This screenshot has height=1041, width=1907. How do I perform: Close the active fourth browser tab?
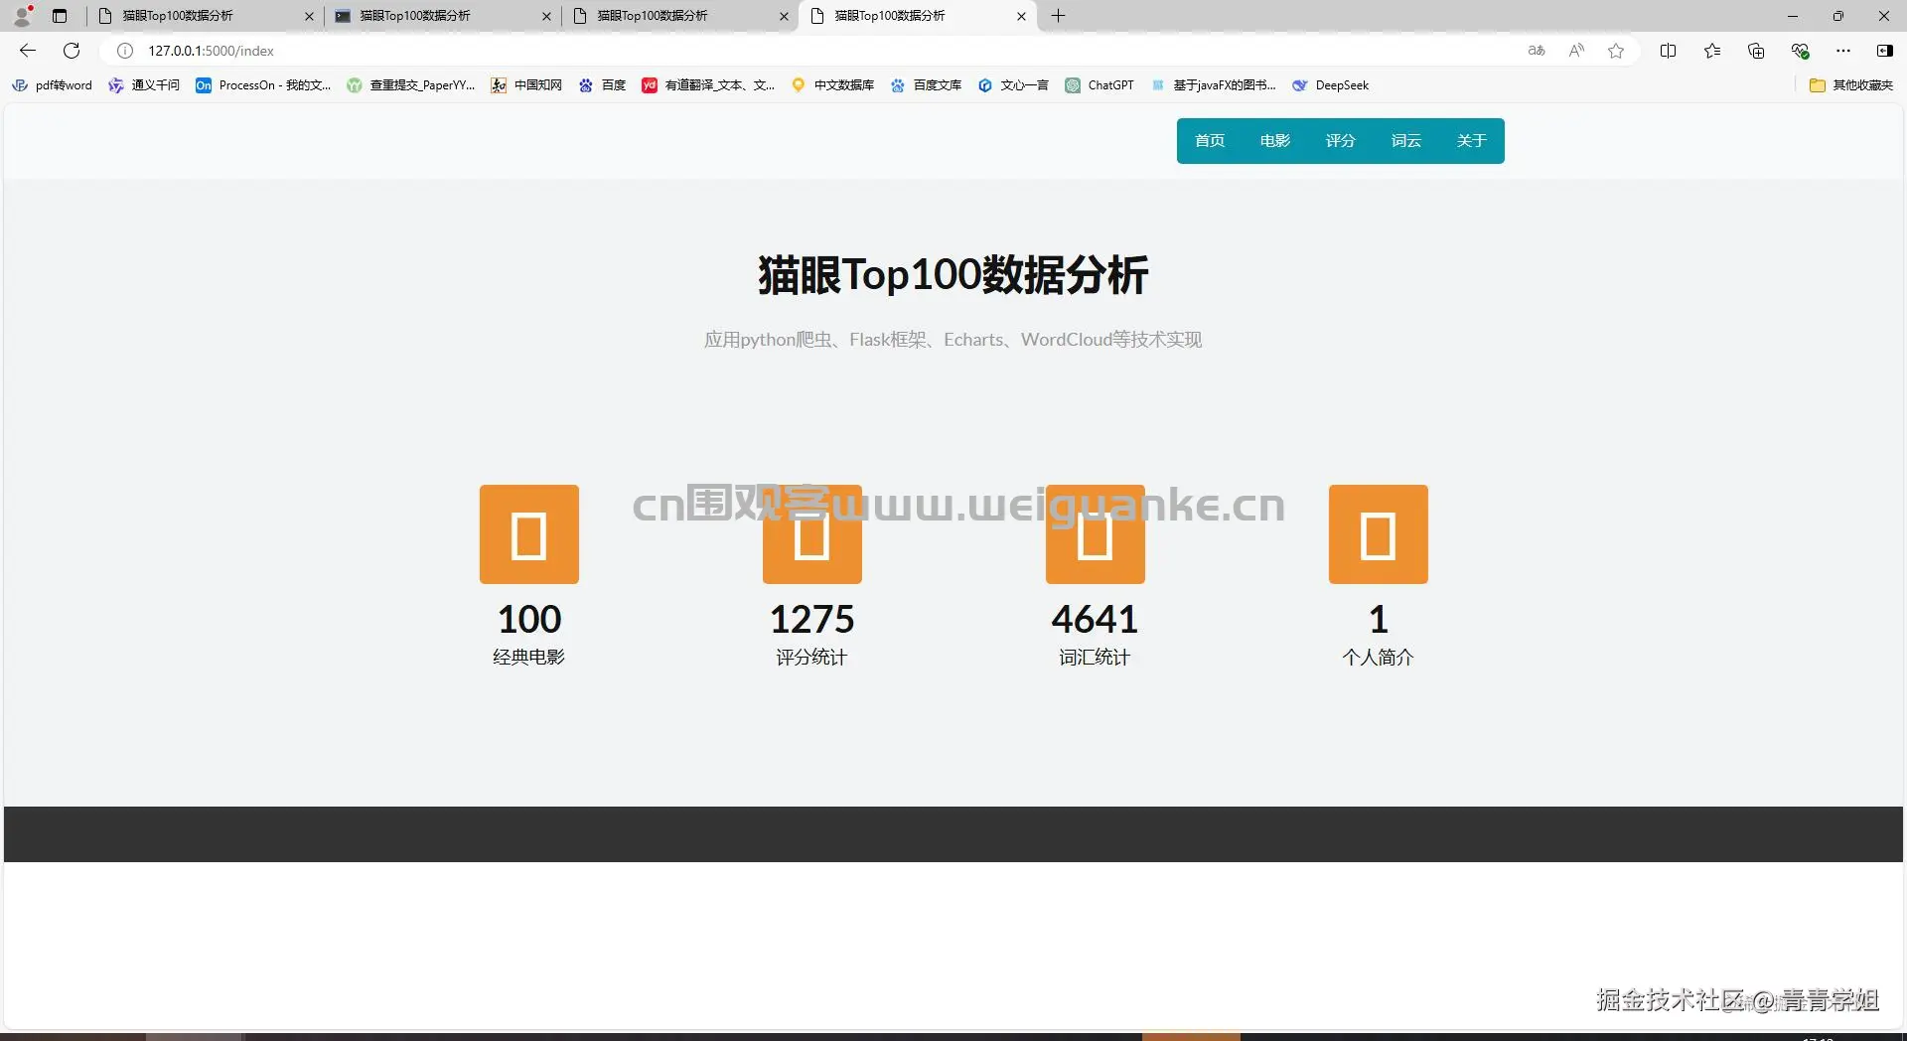click(x=1021, y=16)
